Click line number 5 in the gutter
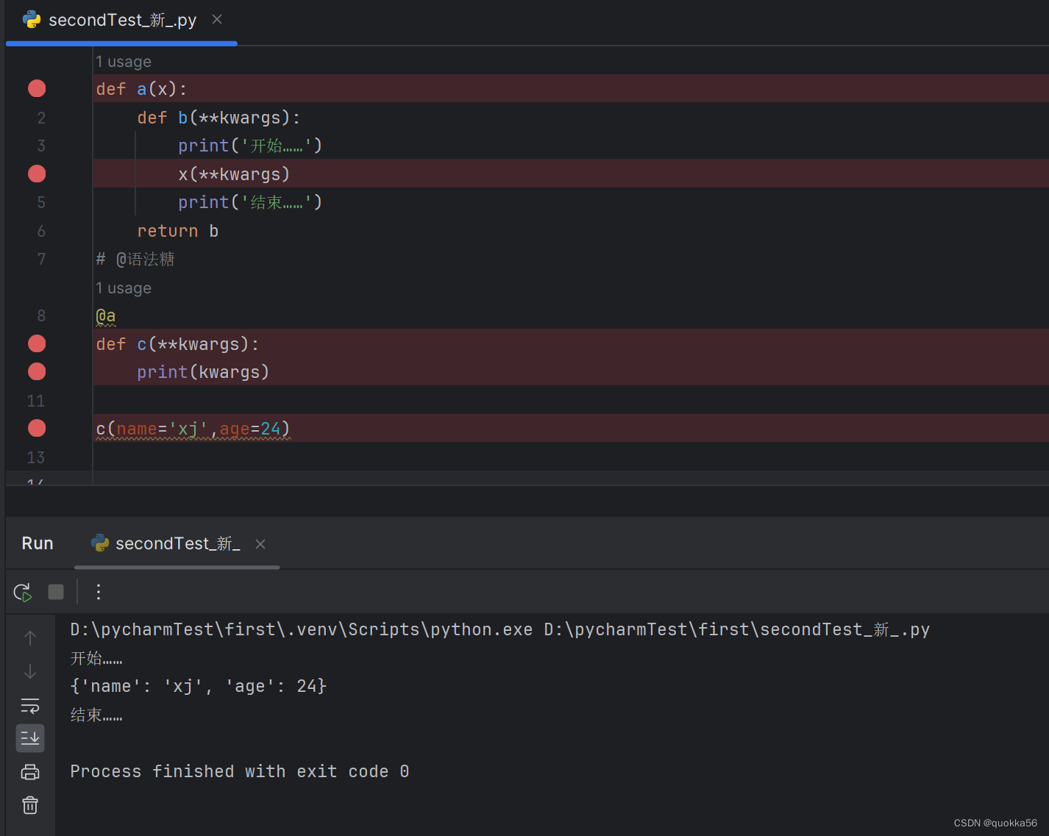 41,202
